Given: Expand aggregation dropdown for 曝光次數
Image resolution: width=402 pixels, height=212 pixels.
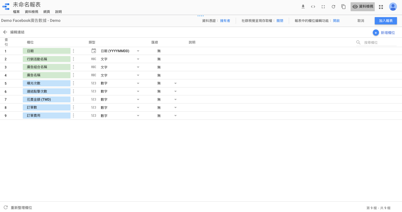Looking at the screenshot, I should click(175, 83).
